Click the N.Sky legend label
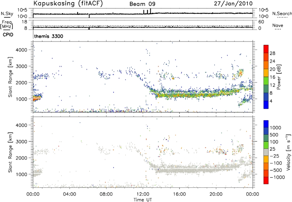Image resolution: width=292 pixels, height=202 pixels. tap(7, 13)
